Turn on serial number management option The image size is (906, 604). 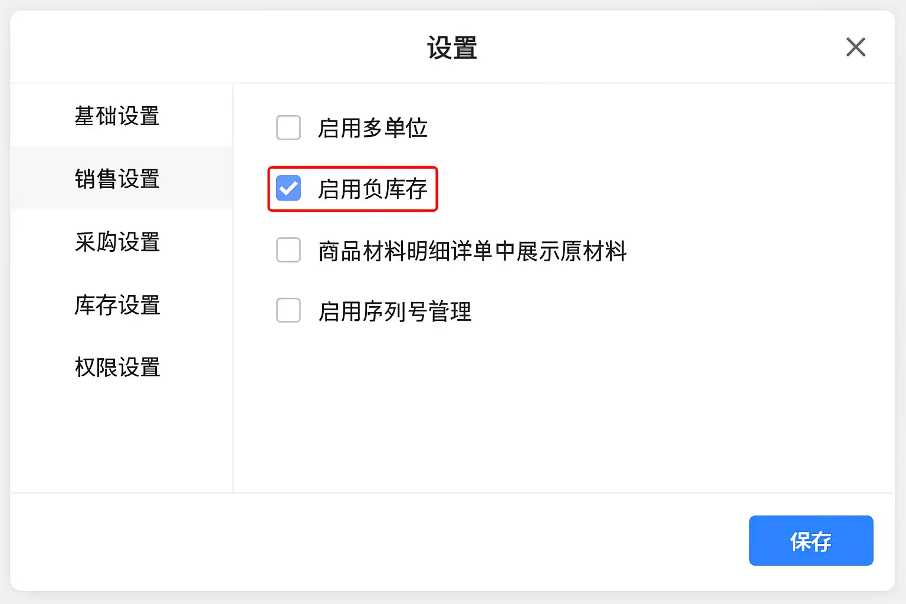pos(288,311)
